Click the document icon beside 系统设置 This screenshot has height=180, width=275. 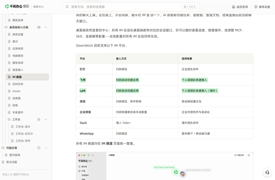pos(9,34)
